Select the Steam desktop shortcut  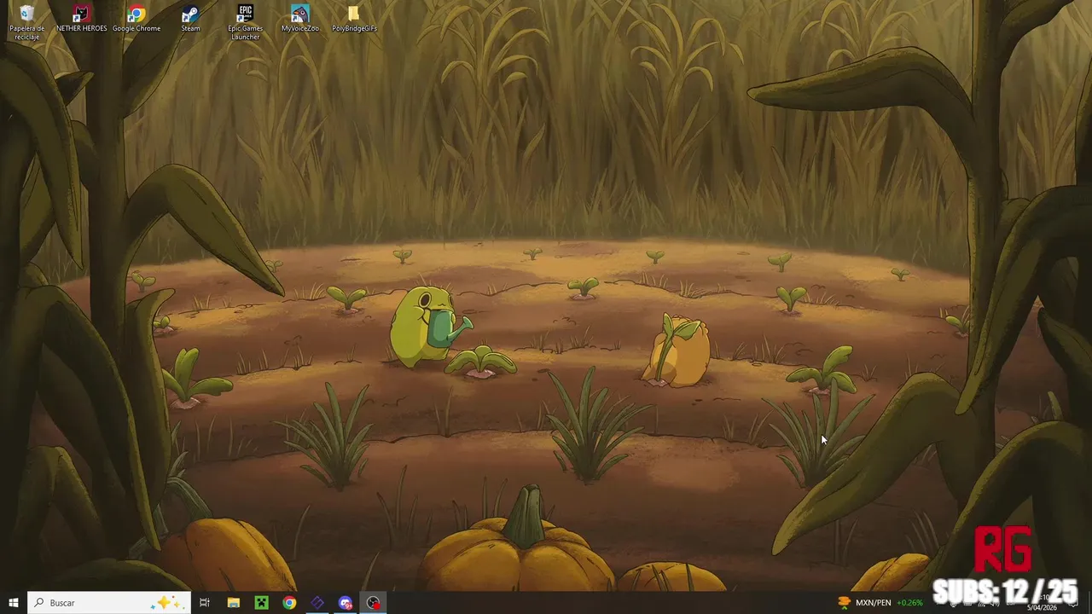pos(190,19)
